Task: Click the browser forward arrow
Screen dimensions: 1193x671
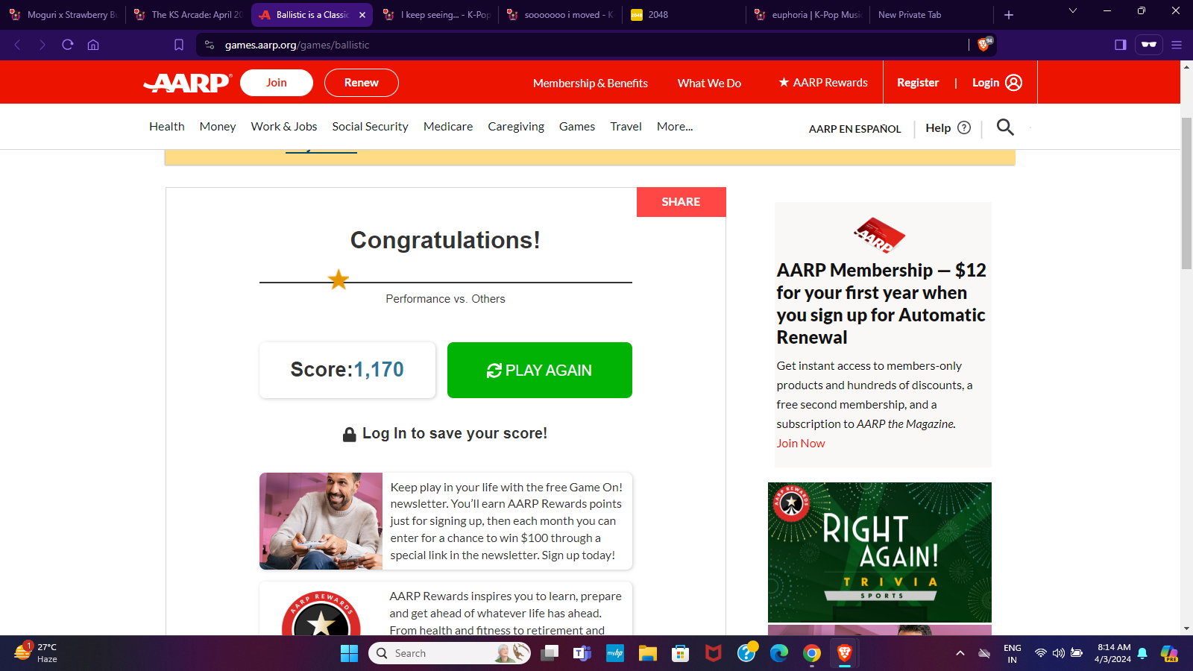Action: (x=43, y=45)
